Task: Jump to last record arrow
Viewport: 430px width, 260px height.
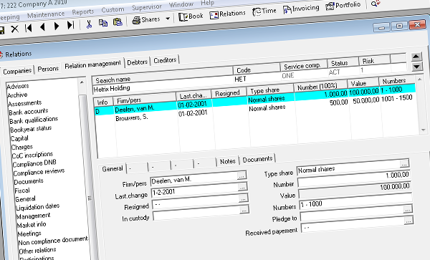Action: point(70,25)
